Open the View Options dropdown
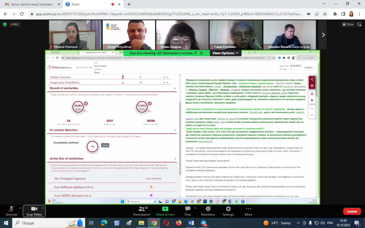This screenshot has width=365, height=228. tap(225, 53)
